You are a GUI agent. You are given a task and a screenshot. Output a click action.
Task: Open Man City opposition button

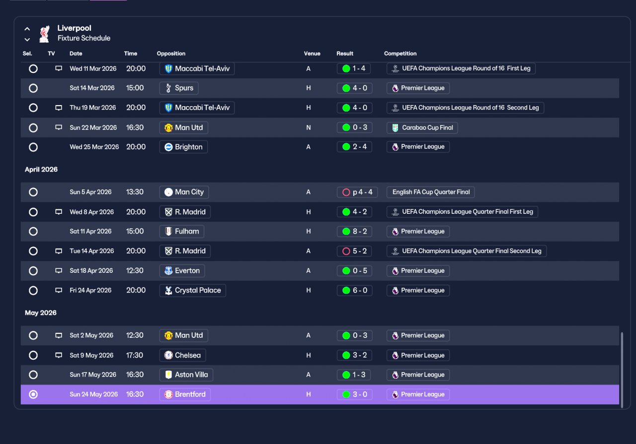point(184,192)
